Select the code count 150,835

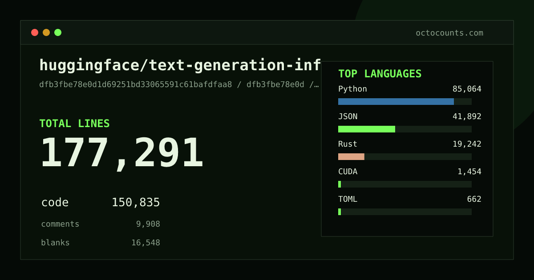tap(136, 203)
